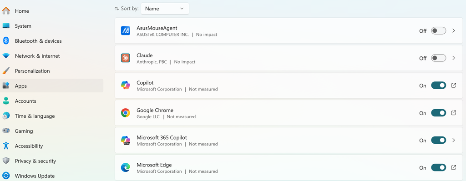The height and width of the screenshot is (181, 466).
Task: Open Google Chrome external link icon
Action: pos(454,113)
